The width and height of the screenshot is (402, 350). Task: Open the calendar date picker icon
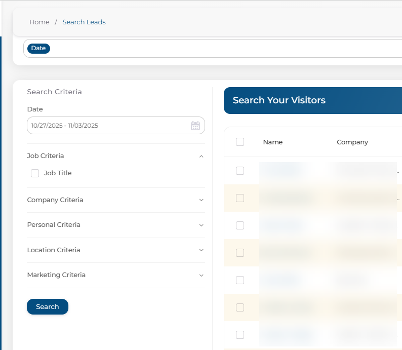195,126
